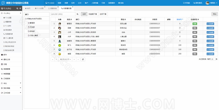Sort the table by 在线状态 column
The width and height of the screenshot is (219, 110).
(x=195, y=19)
